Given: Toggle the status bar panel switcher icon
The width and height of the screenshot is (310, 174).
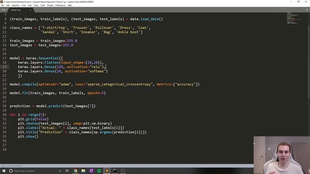Looking at the screenshot, I should [x=3, y=166].
